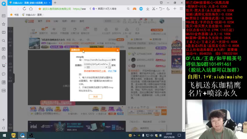This screenshot has height=139, width=247.
Task: Click the 直播码 stream key text box
Action: click(x=96, y=64)
